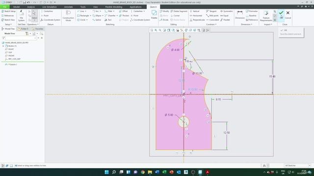Activate the Offset tool
Viewport: 314px width, 176px height.
click(123, 11)
